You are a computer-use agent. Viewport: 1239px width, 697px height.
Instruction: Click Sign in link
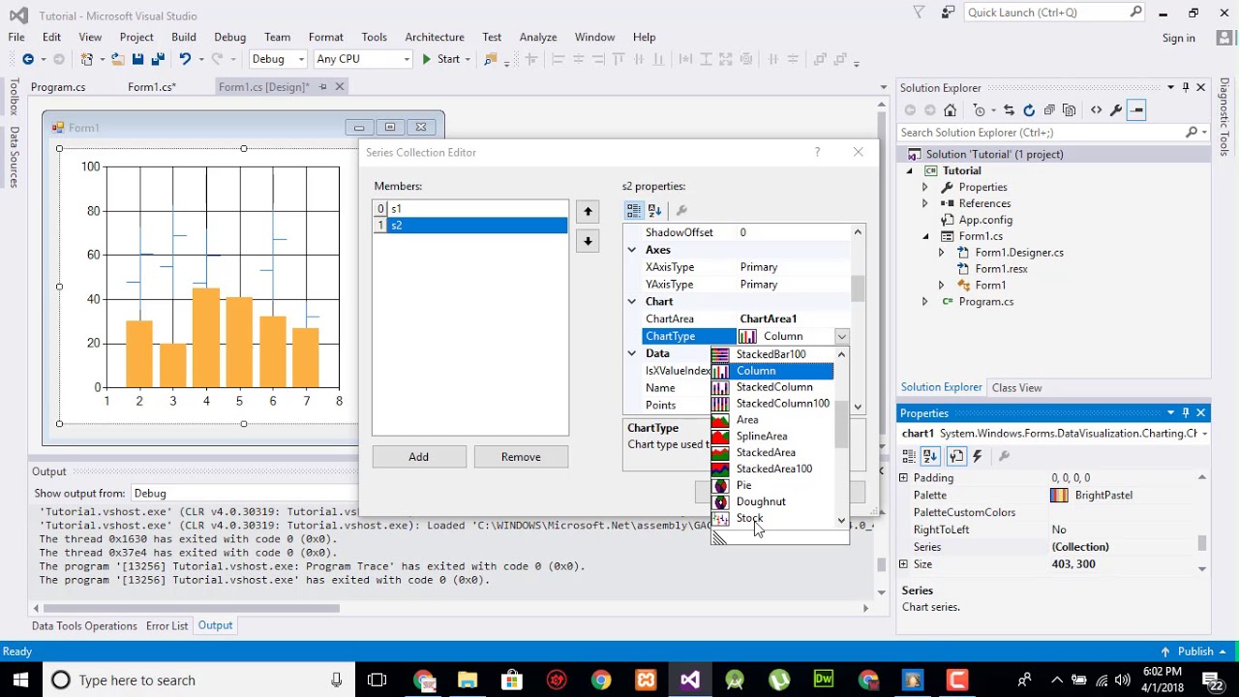[x=1178, y=38]
